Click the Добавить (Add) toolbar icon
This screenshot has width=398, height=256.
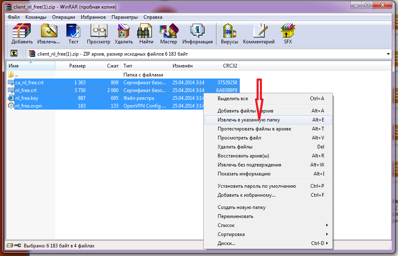22,31
